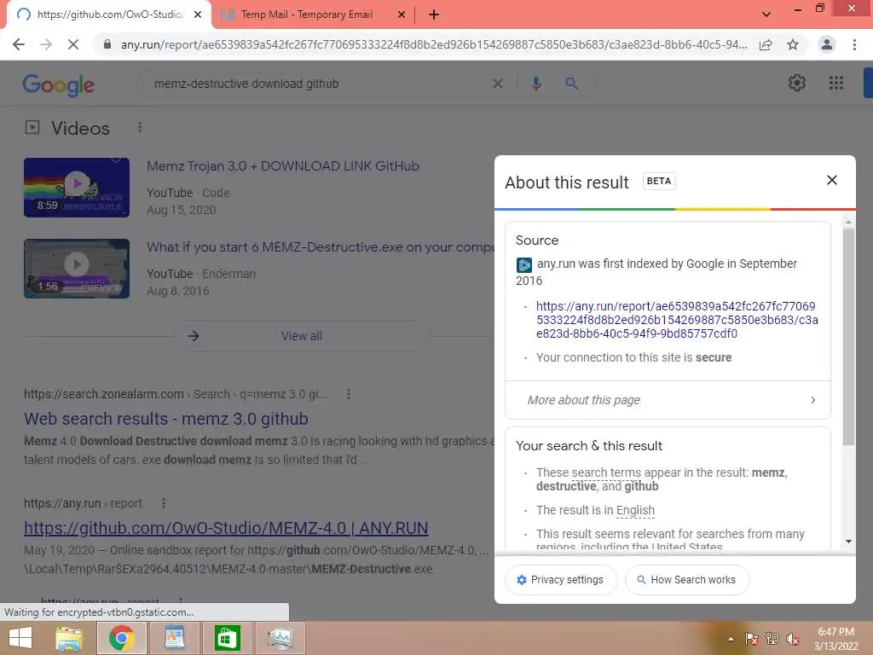Open the github.com/OwO-Studio/MEMZ-4.0 | ANY.RUN result
Viewport: 873px width, 655px height.
tap(226, 528)
